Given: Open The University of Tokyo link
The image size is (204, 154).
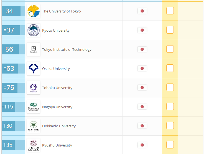Looking at the screenshot, I should coord(62,11).
